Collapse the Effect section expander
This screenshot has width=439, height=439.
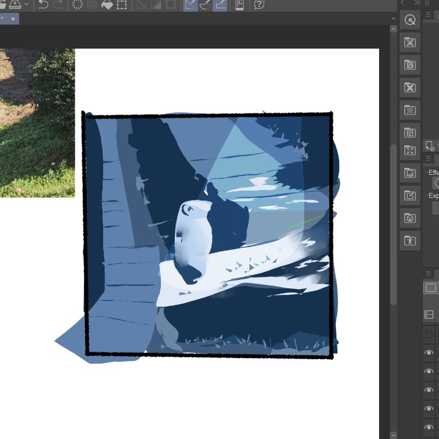point(427,172)
